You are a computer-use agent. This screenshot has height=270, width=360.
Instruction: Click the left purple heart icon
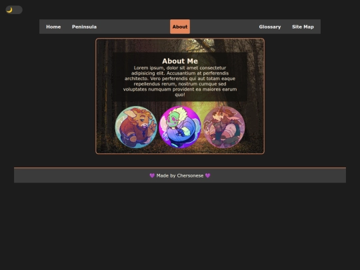click(x=152, y=175)
